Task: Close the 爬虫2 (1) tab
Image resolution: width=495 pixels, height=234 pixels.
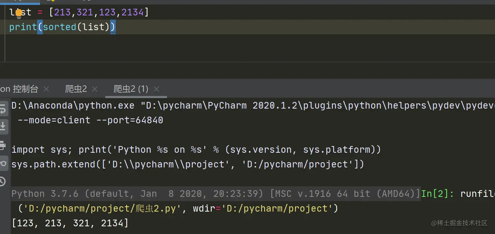Action: 156,89
